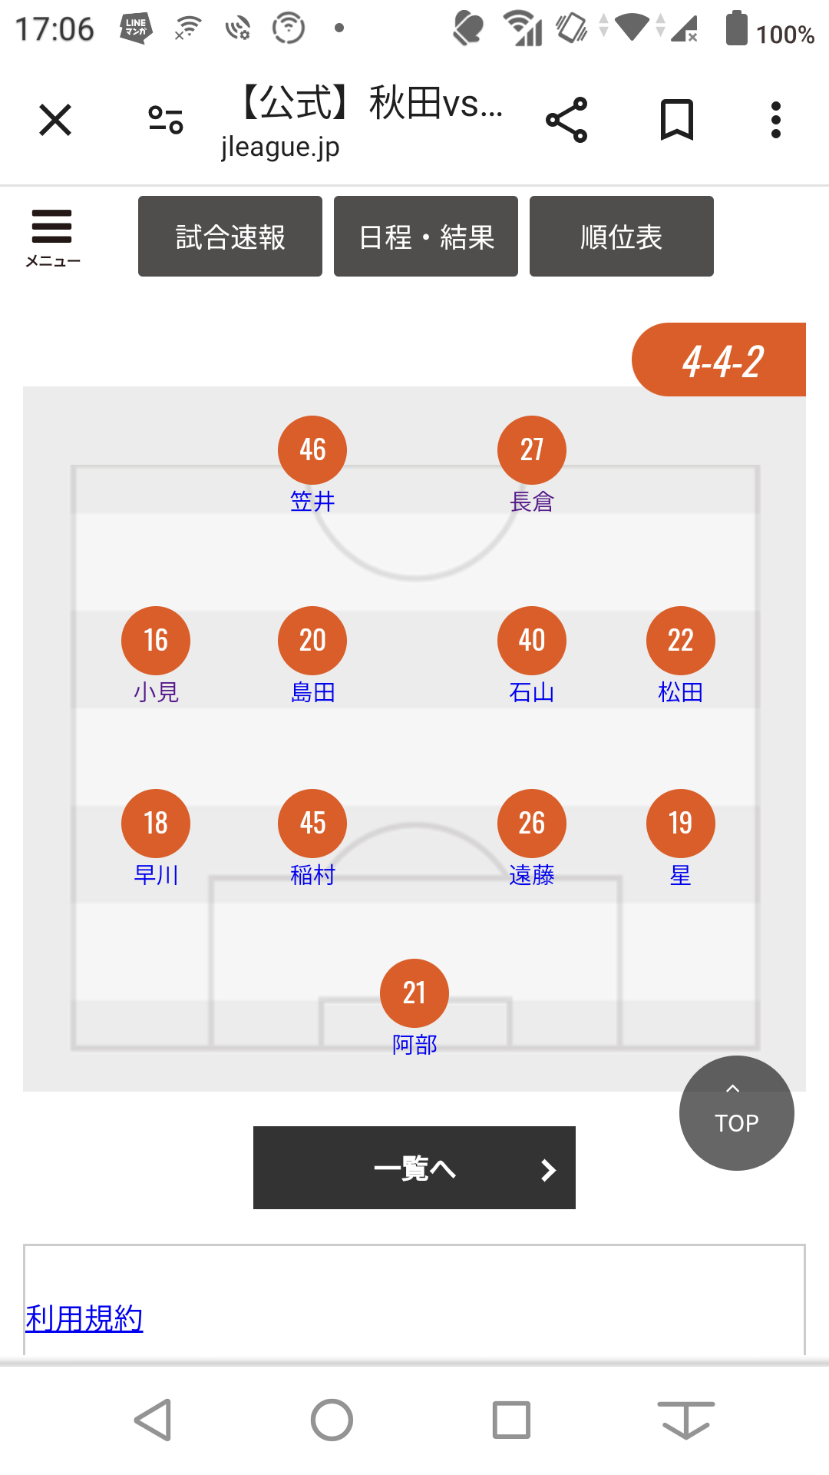Go to list via 一覧へ button
This screenshot has height=1475, width=829.
414,1168
